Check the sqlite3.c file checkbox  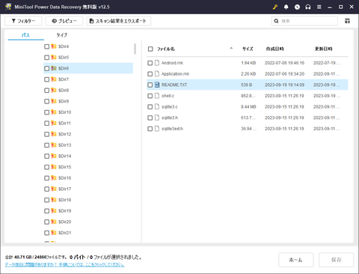[150, 107]
